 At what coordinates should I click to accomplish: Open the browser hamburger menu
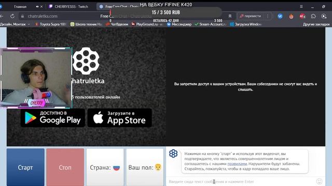[301, 7]
